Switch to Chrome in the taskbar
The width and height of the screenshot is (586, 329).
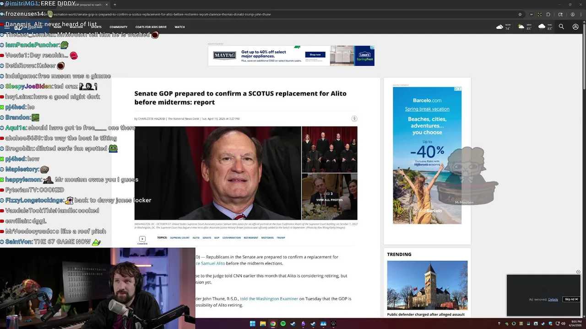coord(273,324)
